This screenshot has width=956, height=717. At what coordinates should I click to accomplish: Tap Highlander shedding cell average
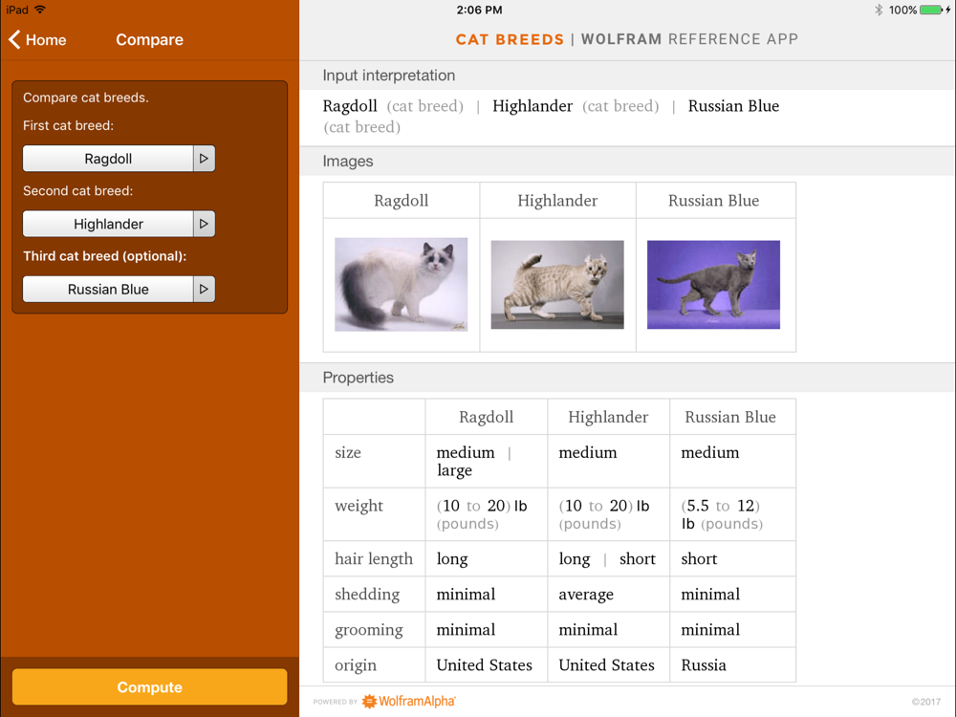click(x=608, y=594)
